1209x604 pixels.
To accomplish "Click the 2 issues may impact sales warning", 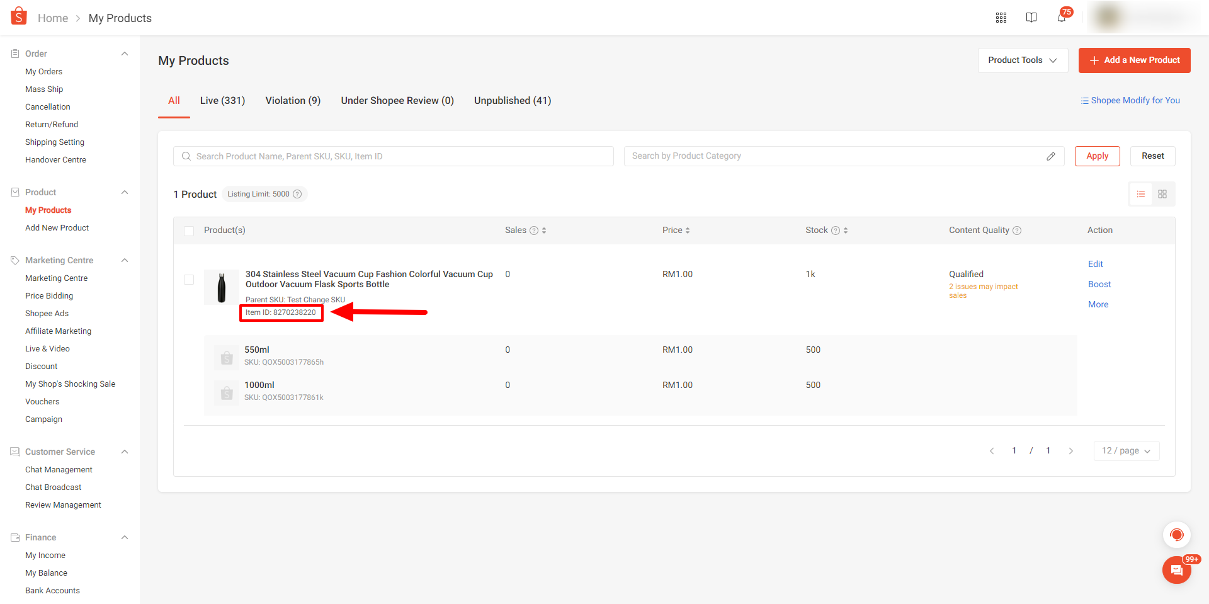I will [x=984, y=291].
